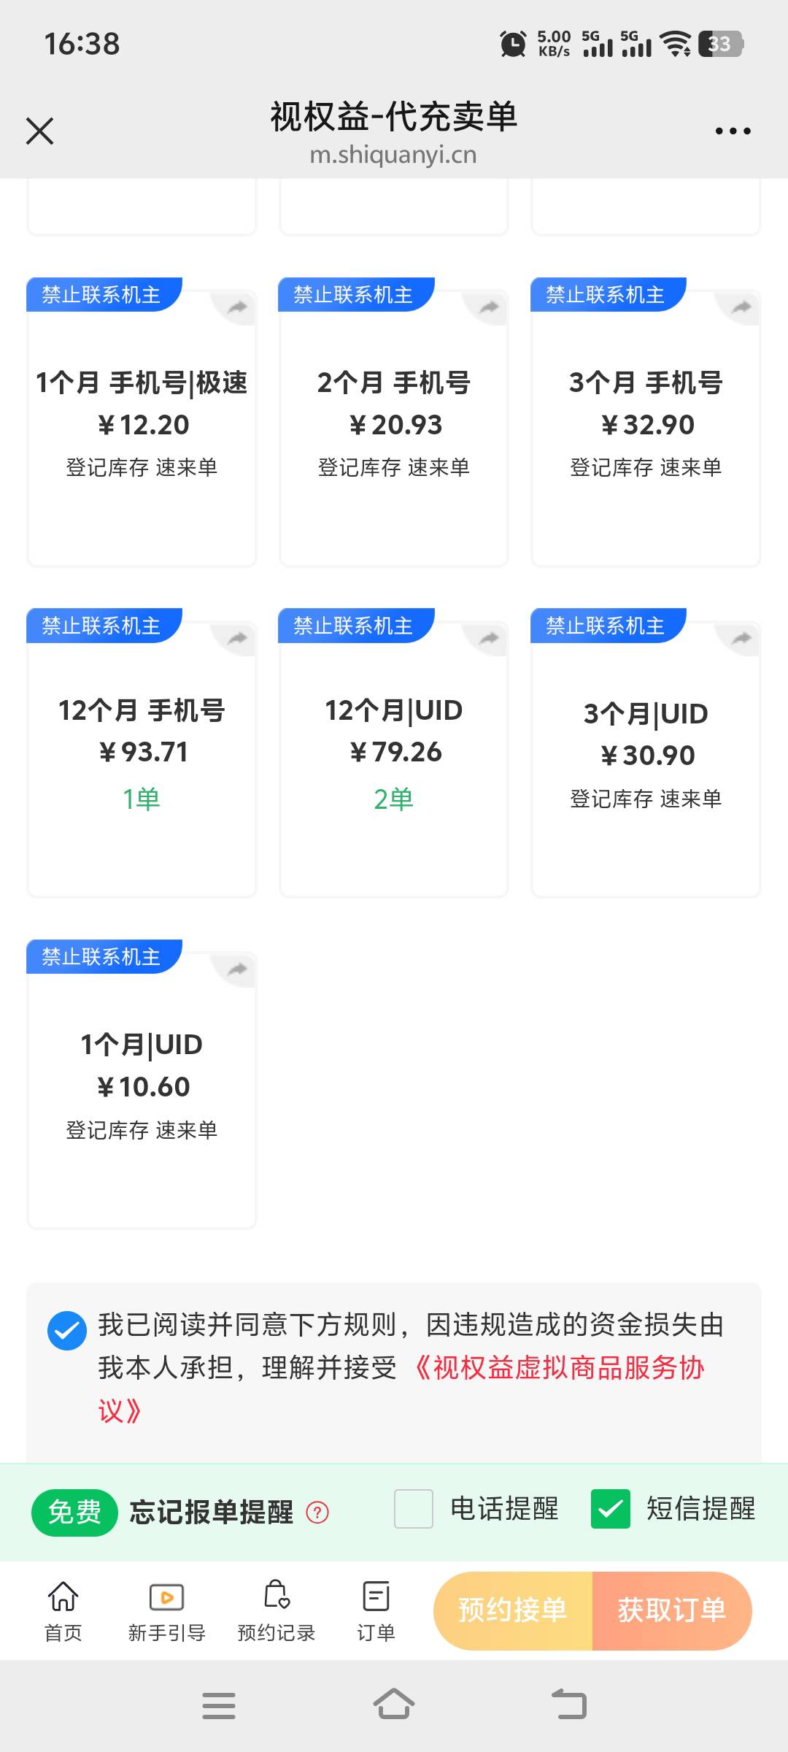Open 视权益虚拟商品服务协议 link

(x=401, y=1389)
